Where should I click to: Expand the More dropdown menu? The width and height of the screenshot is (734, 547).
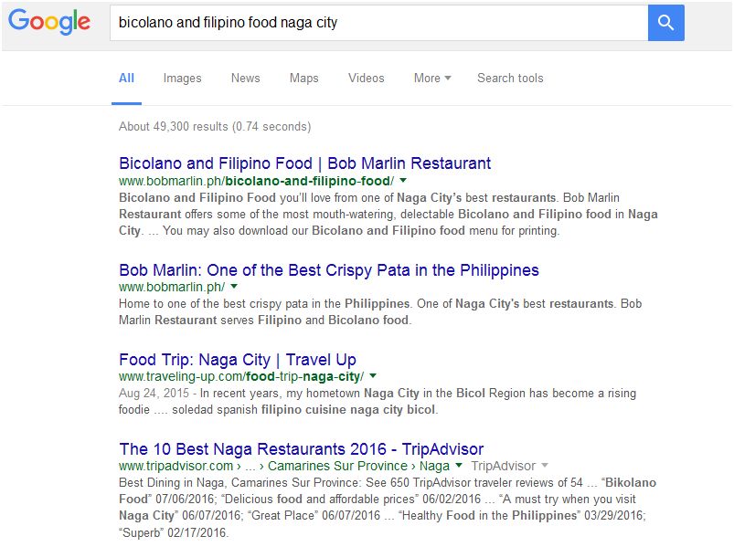coord(431,79)
